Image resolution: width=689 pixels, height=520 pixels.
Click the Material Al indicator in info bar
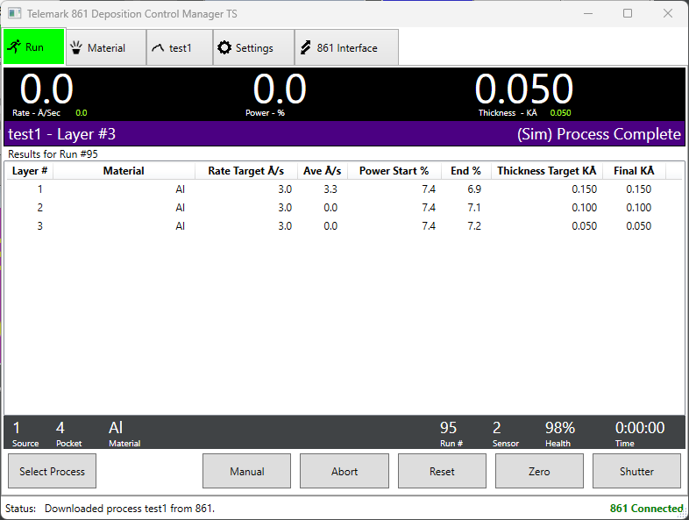point(116,428)
